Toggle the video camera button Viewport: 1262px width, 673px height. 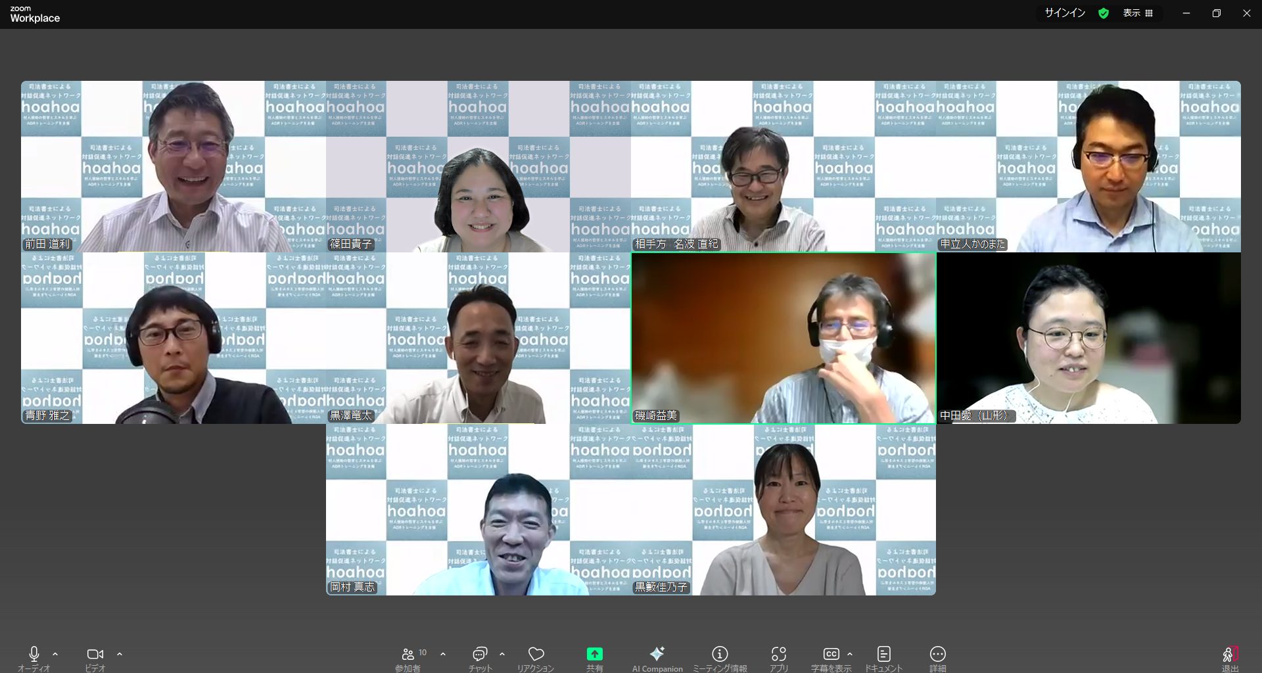95,655
